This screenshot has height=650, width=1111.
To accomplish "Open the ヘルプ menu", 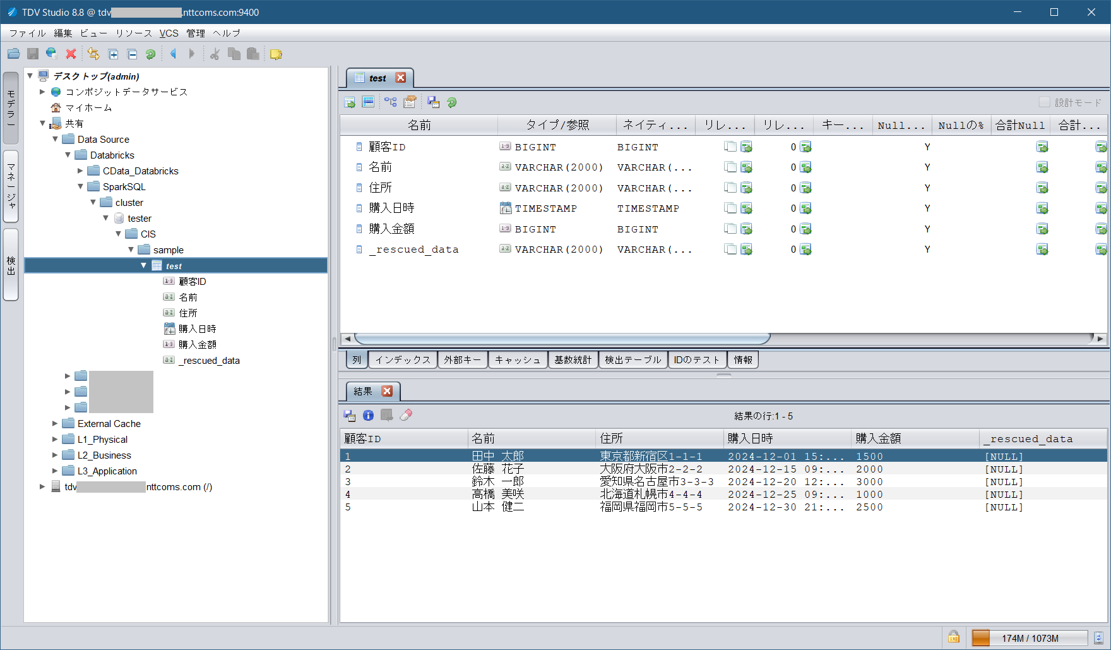I will [227, 33].
